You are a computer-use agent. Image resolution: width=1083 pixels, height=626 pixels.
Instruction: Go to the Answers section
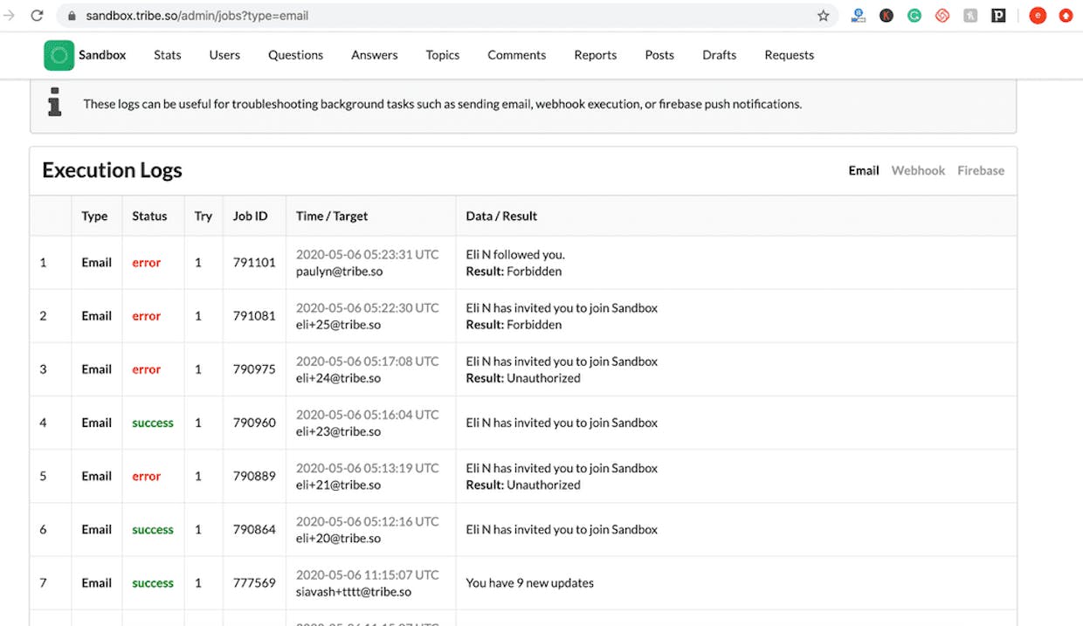pos(375,55)
